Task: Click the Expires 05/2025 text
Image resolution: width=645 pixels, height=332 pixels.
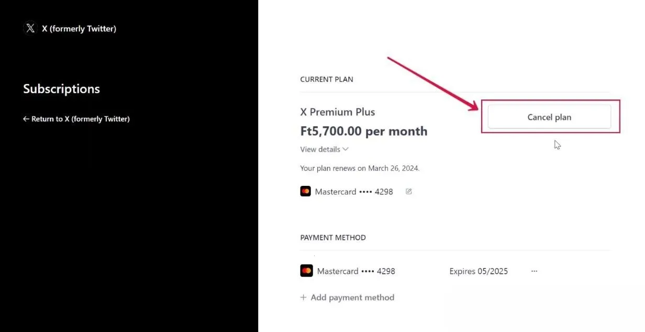Action: 479,271
